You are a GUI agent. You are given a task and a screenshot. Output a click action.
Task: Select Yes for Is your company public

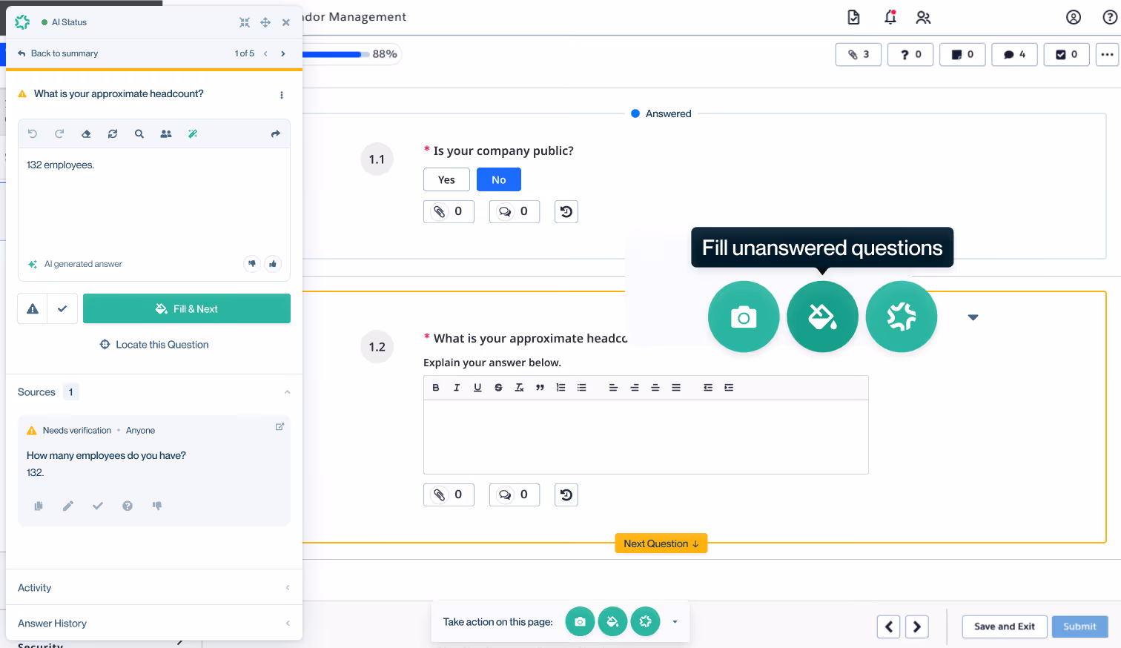pos(446,179)
